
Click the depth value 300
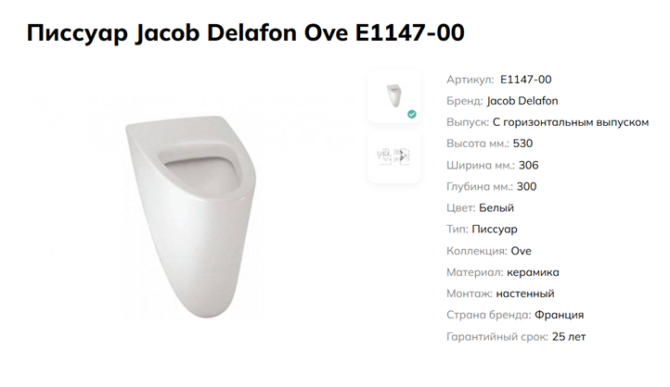point(527,186)
